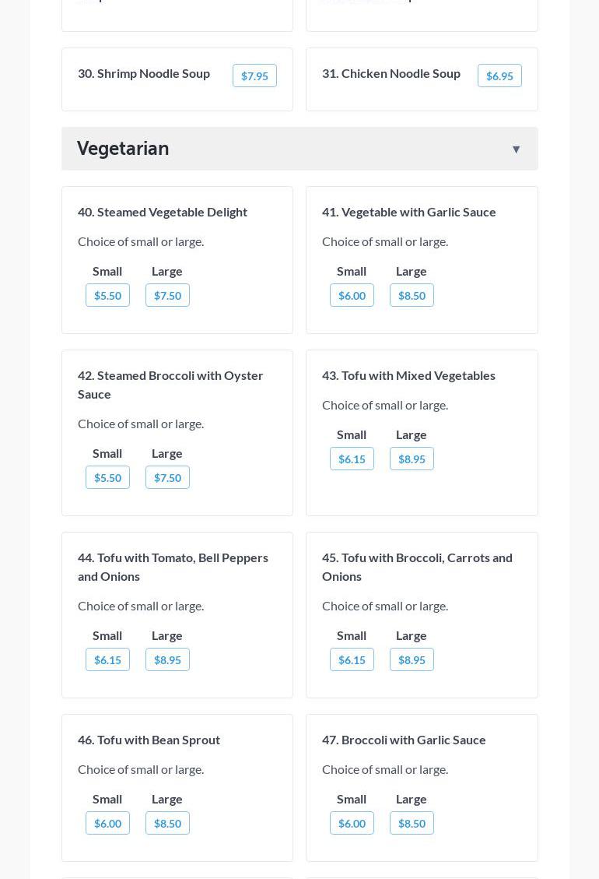Choose large Tofu with Tomato, Bell Peppers
Screen dimensions: 599x879
[167, 659]
